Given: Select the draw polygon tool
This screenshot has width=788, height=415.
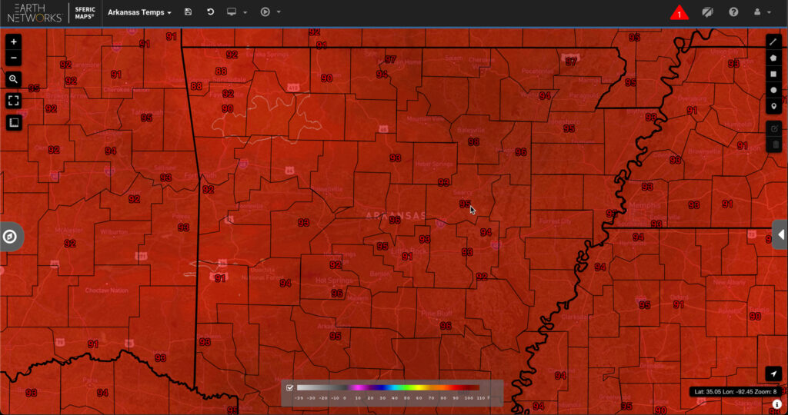Looking at the screenshot, I should coord(773,58).
